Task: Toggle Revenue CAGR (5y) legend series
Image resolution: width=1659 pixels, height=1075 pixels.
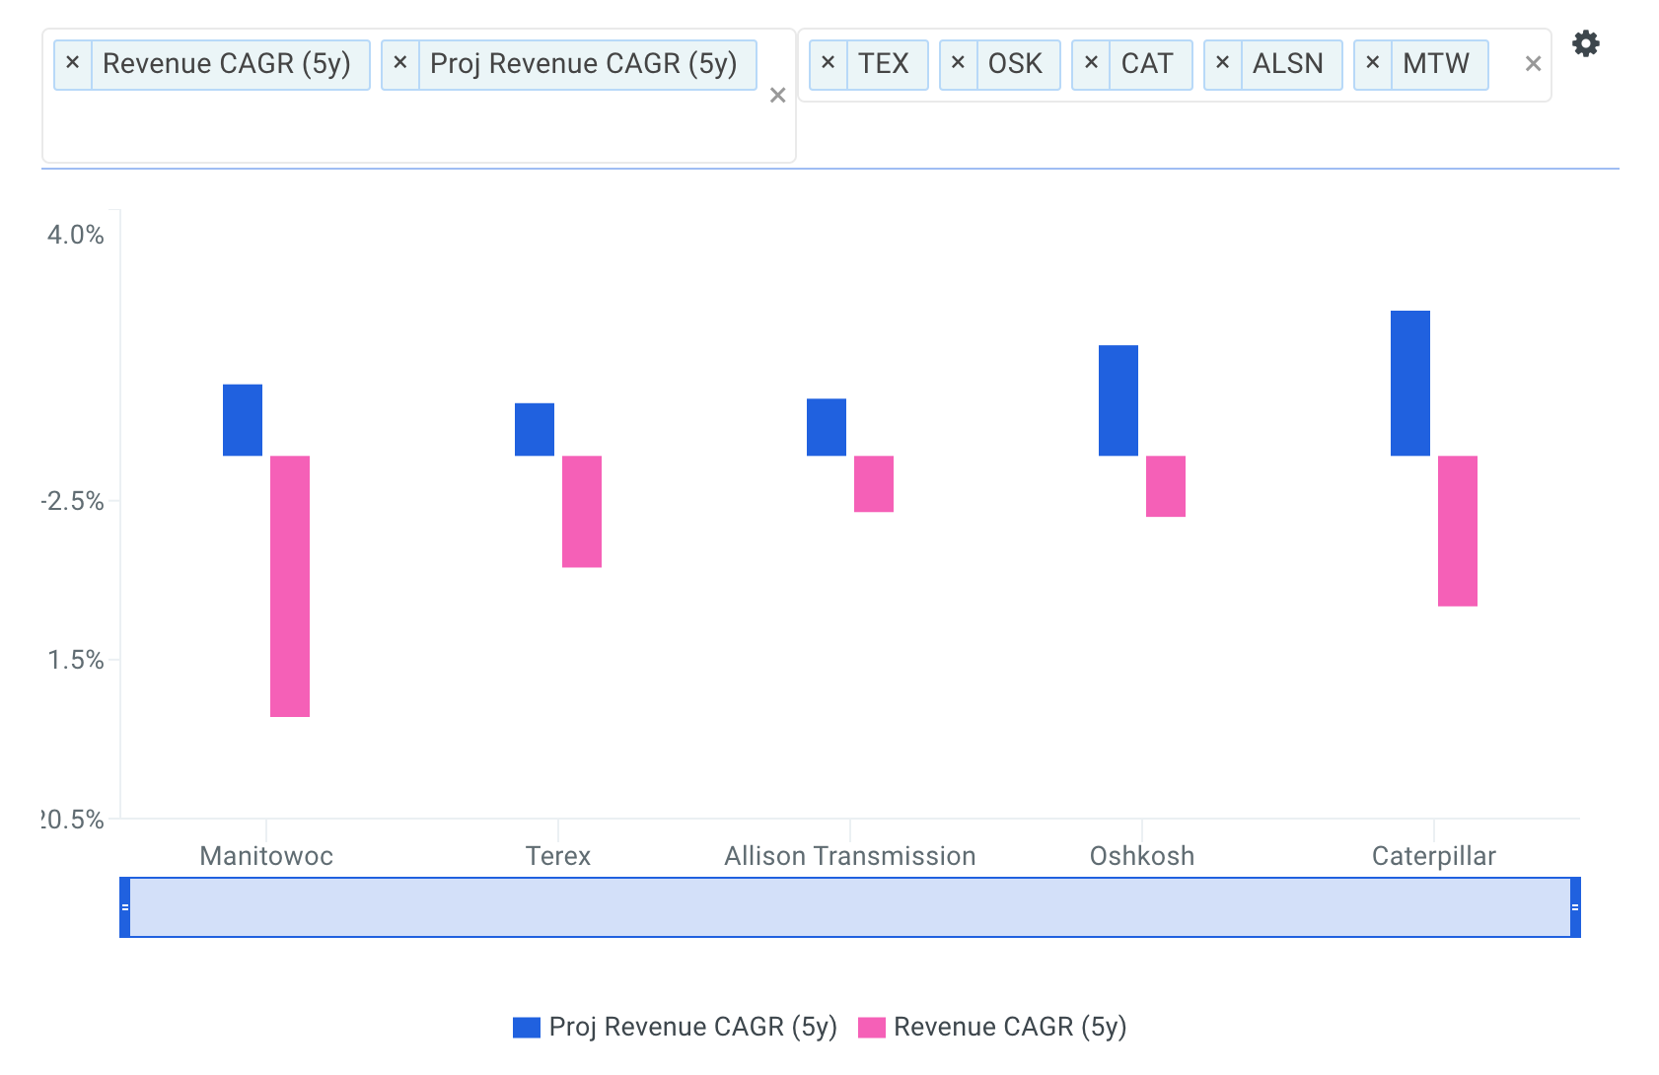Action: click(992, 1027)
